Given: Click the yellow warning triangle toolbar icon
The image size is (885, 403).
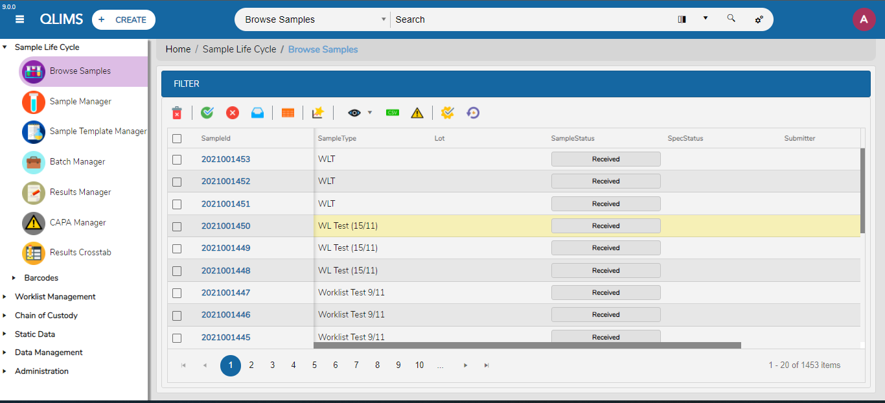Looking at the screenshot, I should (x=417, y=113).
